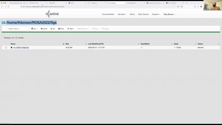Click the sort handle before Read/Write column
The height and width of the screenshot is (125, 222).
(139, 44)
